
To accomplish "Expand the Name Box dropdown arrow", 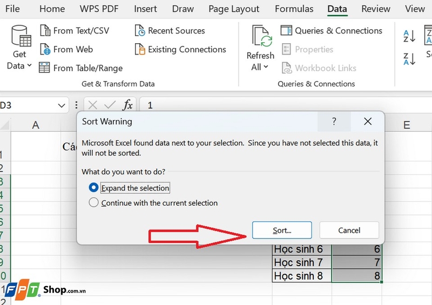I will [x=62, y=105].
